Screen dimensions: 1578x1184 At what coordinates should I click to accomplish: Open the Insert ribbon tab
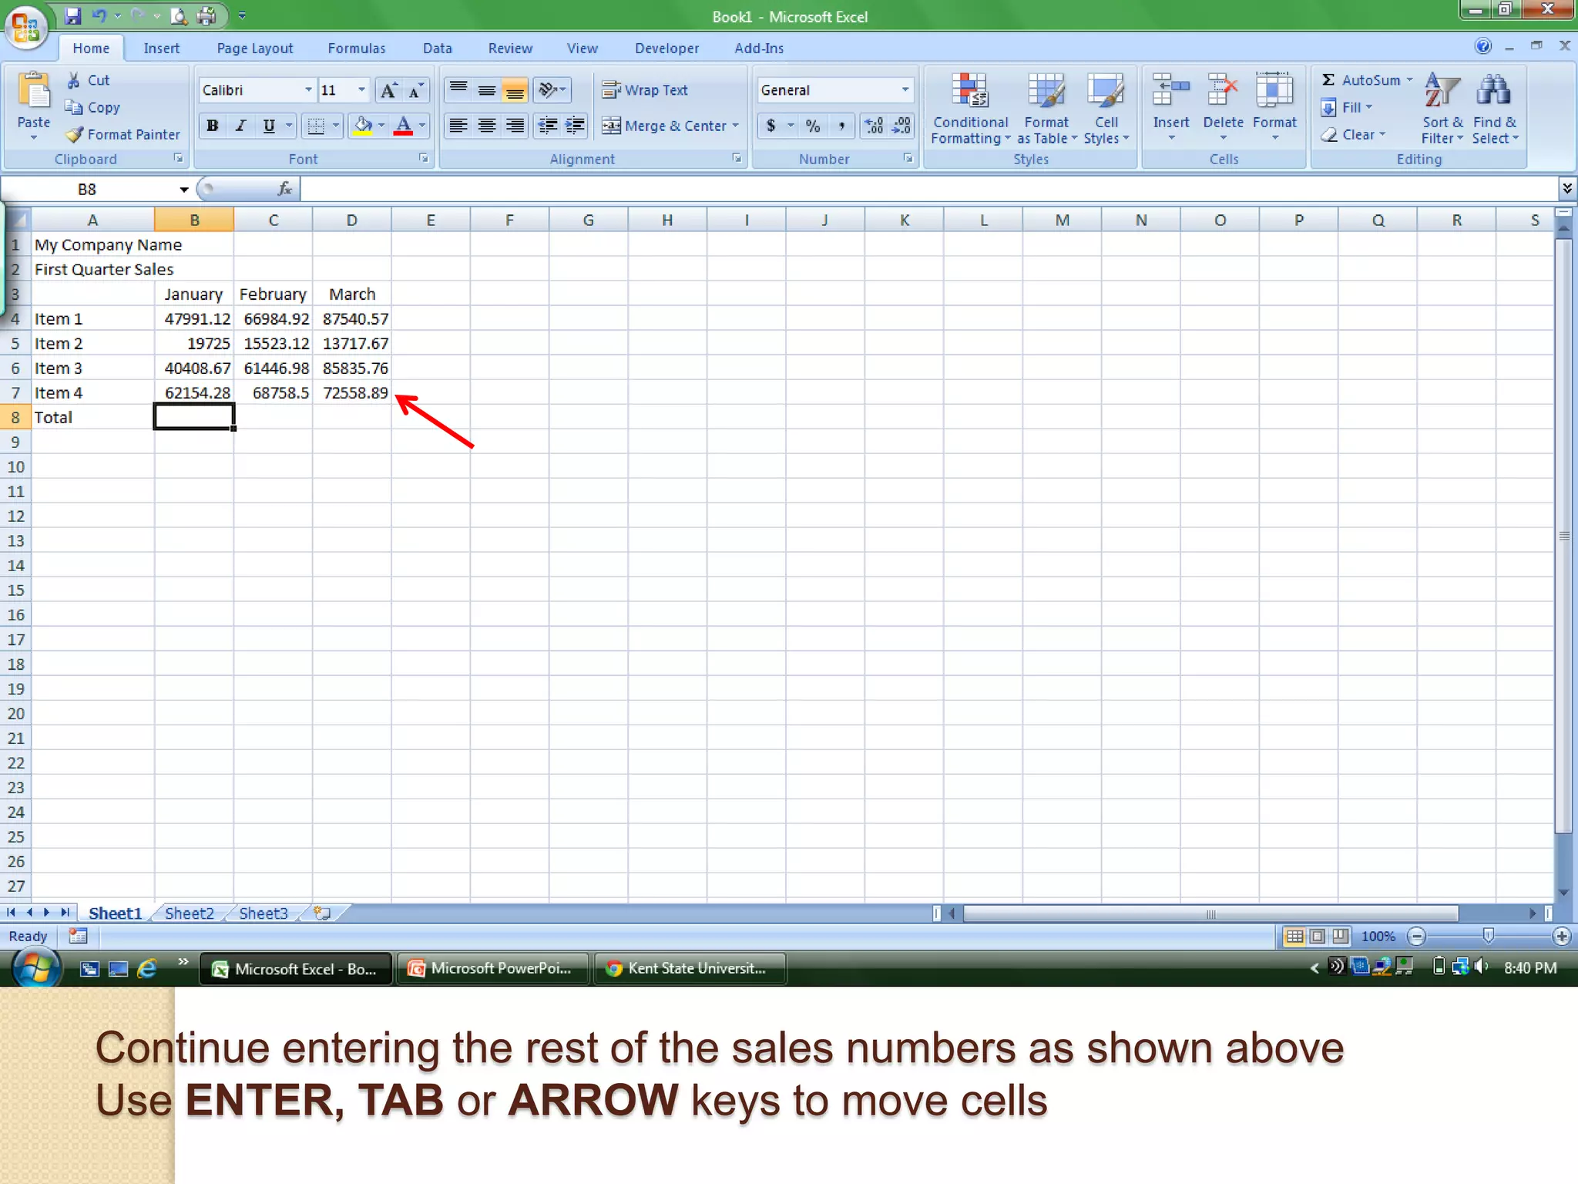(x=161, y=48)
